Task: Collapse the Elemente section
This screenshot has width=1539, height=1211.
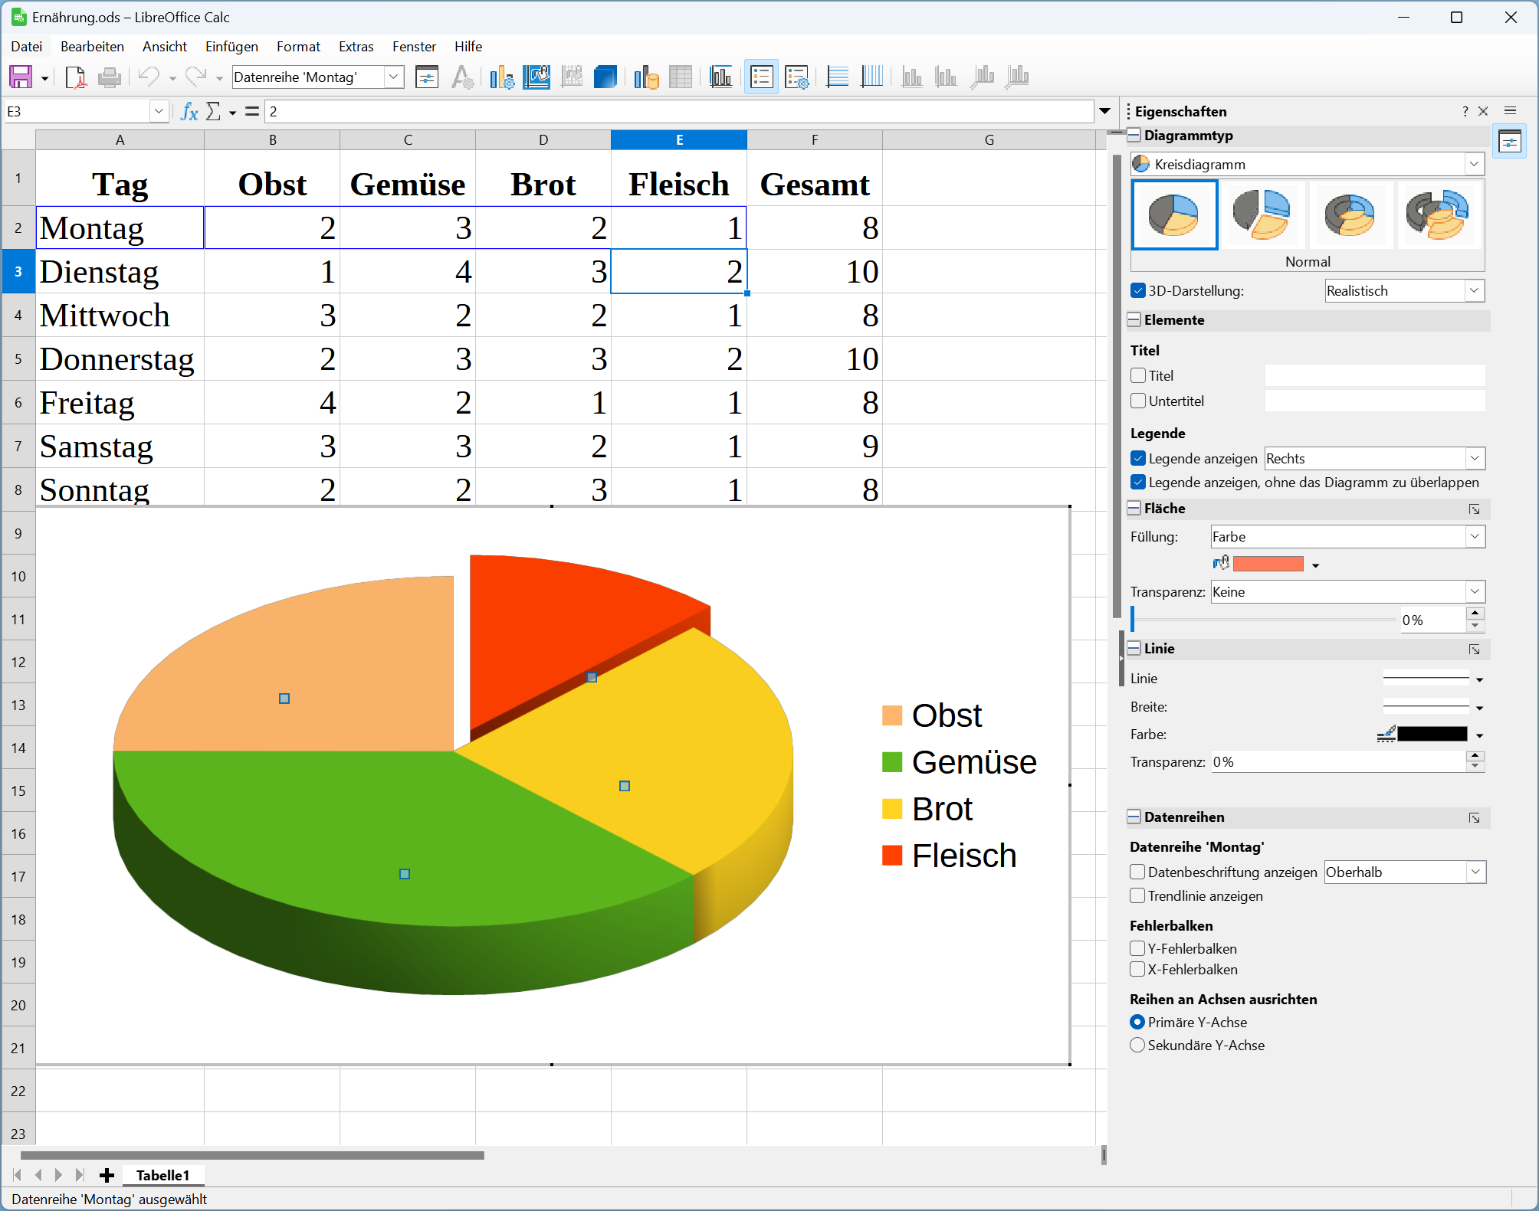Action: tap(1134, 319)
